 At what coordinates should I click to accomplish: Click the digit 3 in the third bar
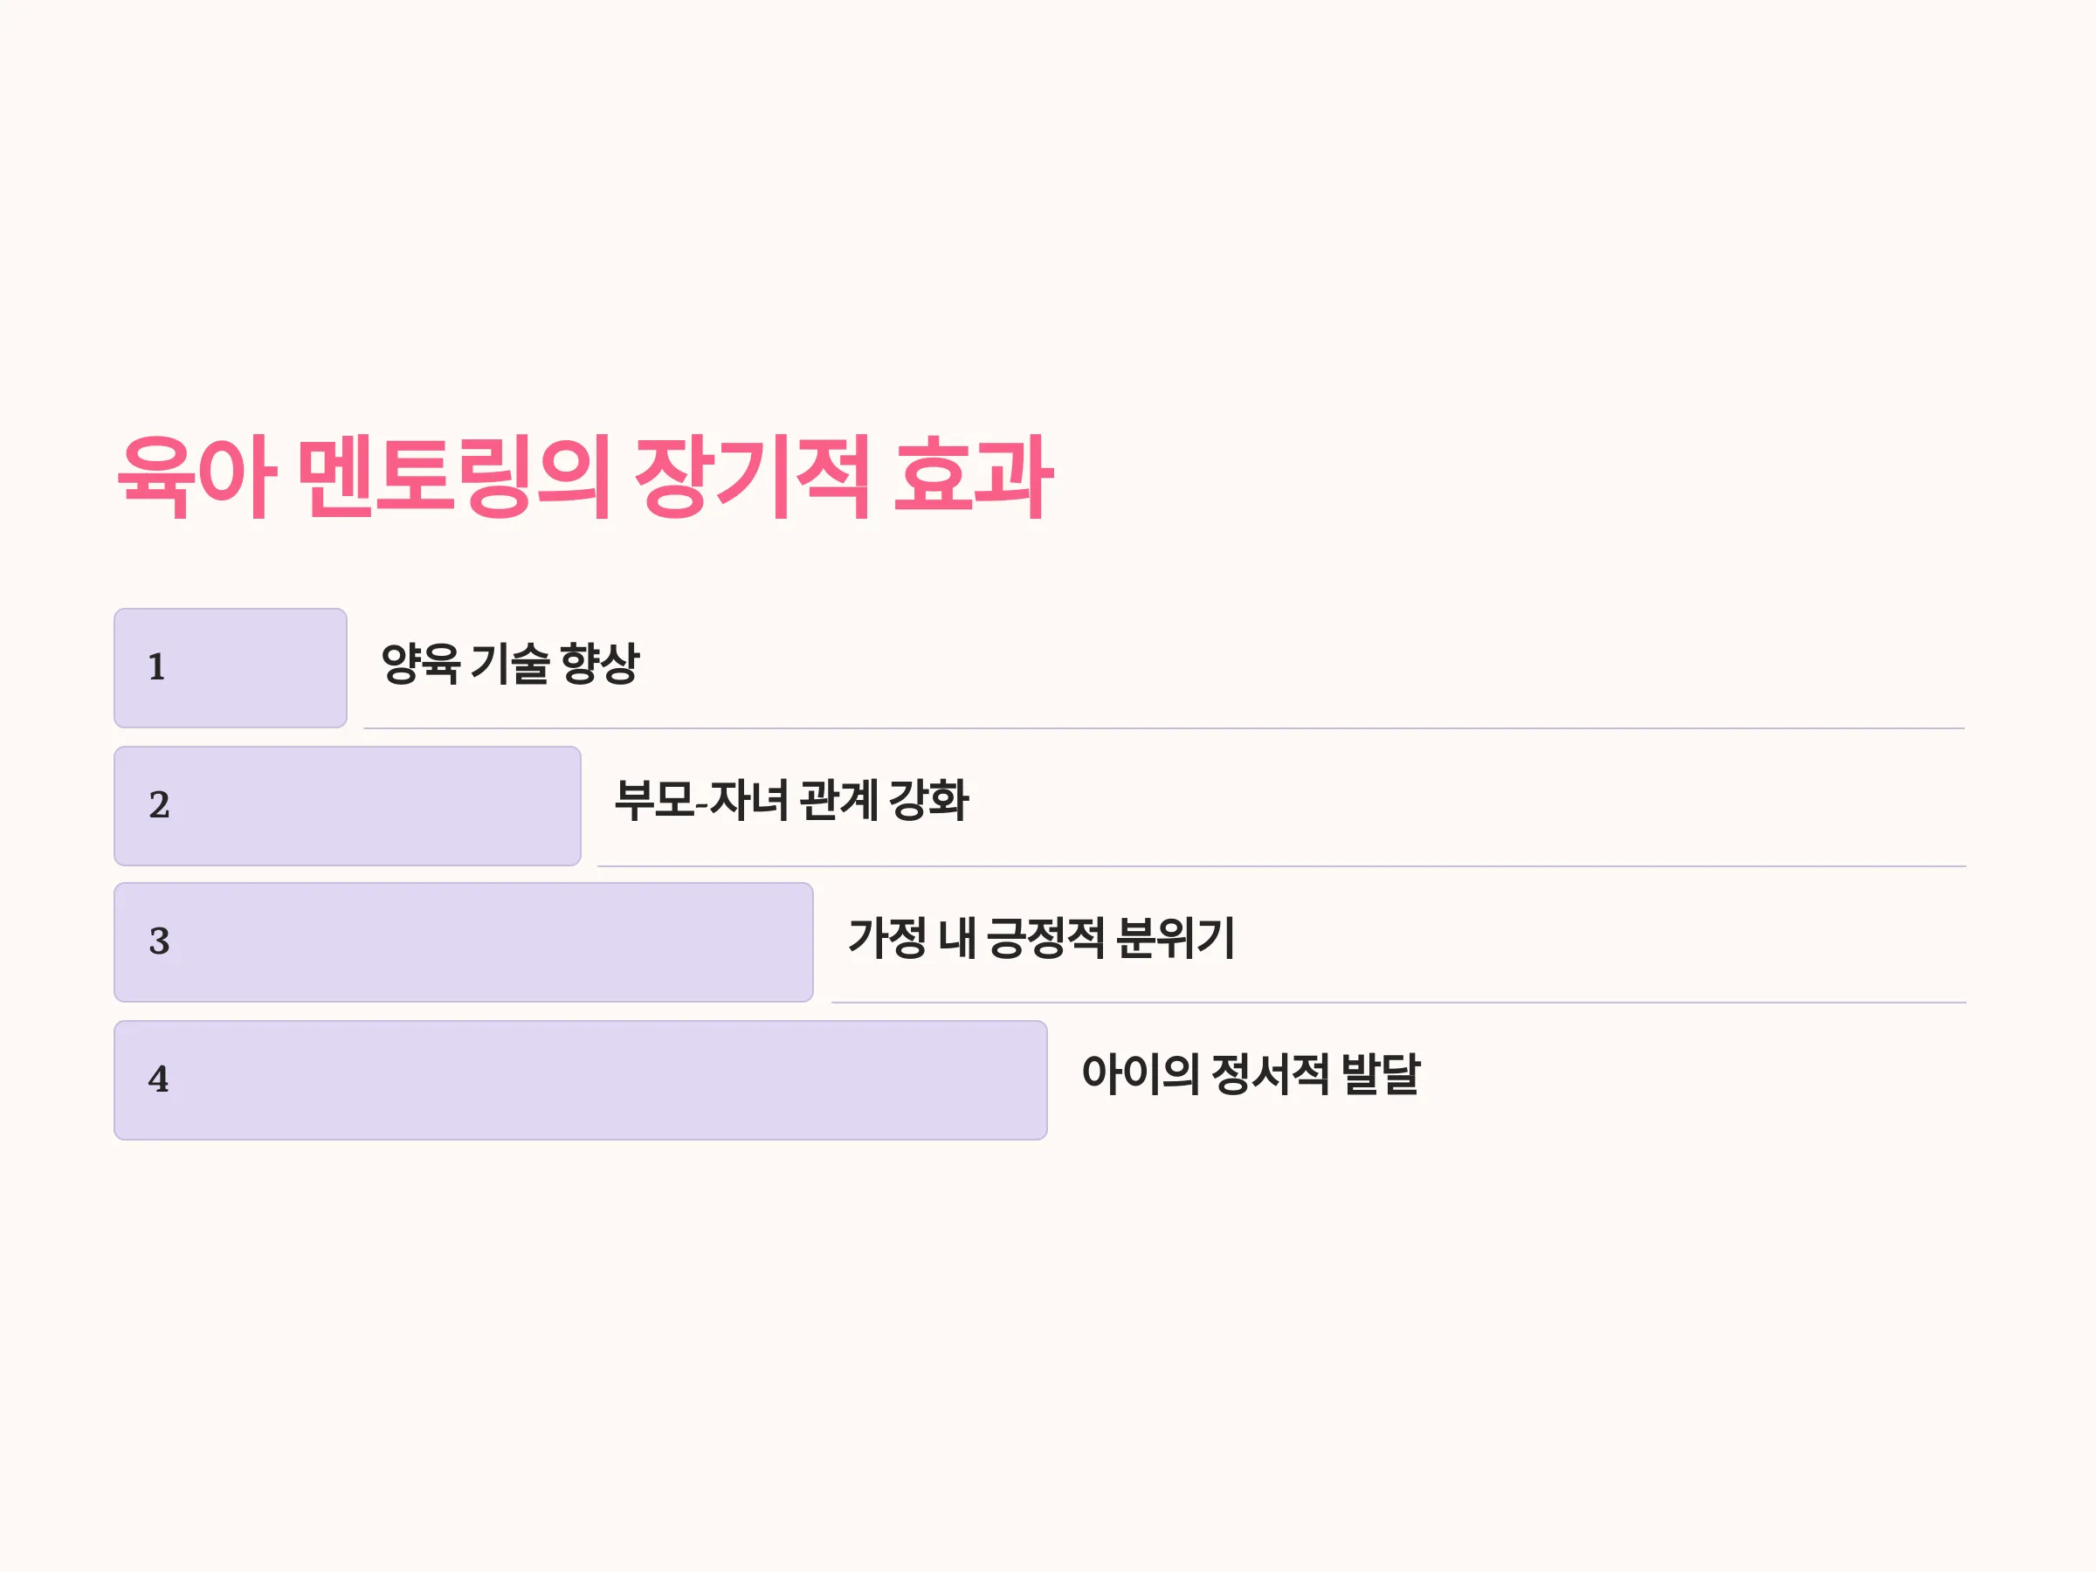159,941
